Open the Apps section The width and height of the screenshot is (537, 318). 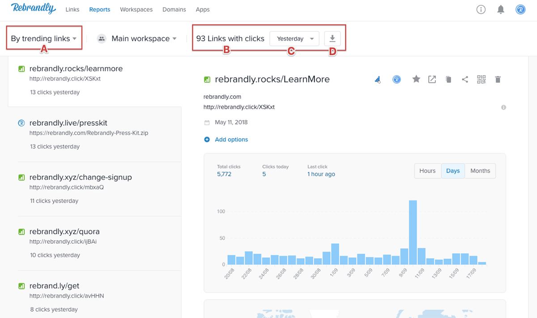[x=203, y=9]
